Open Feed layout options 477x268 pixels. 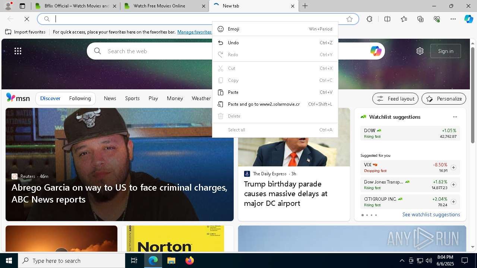pyautogui.click(x=396, y=99)
